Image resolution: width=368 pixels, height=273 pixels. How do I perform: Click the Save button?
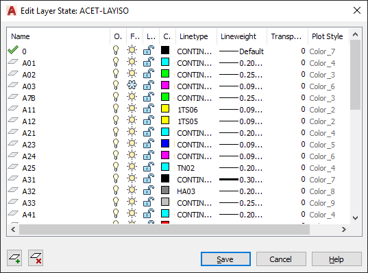coord(225,259)
